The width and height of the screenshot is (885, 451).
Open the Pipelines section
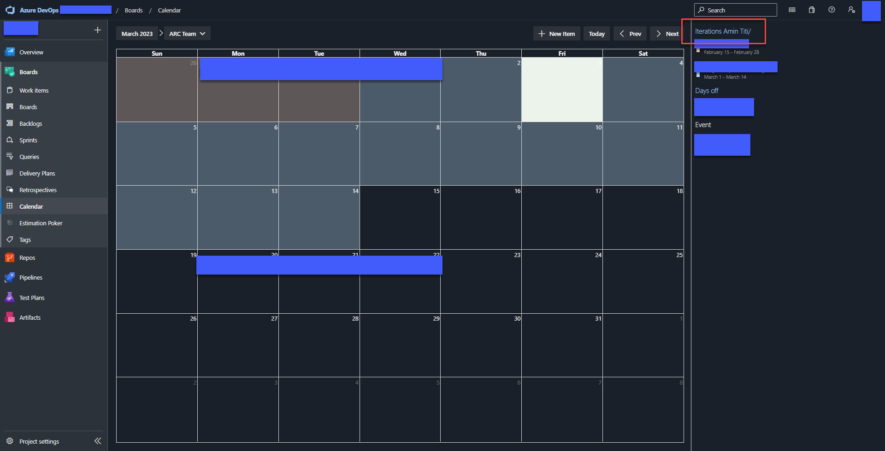(x=30, y=277)
